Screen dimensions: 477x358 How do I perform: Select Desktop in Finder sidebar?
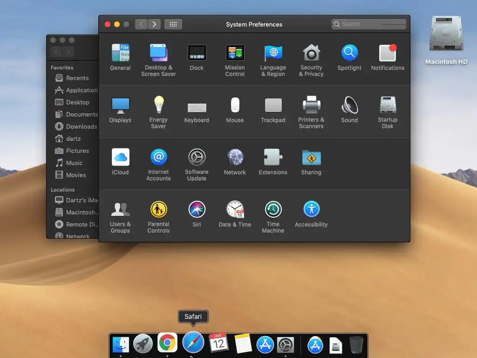(72, 102)
